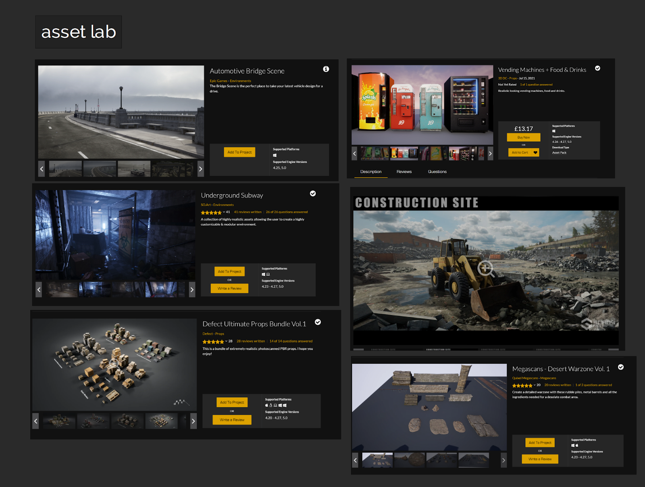Click Write a Review for Underground Subway
This screenshot has width=645, height=487.
pyautogui.click(x=229, y=289)
